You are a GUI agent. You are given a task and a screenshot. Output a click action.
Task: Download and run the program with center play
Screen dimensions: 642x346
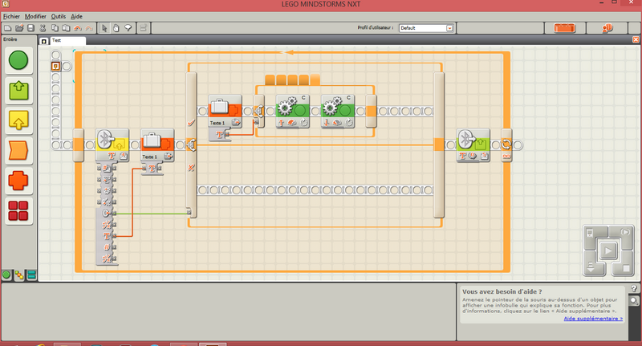608,250
